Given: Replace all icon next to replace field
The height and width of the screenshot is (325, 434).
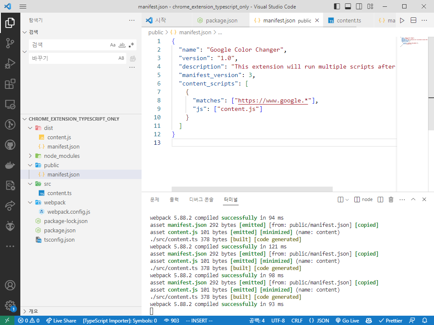Looking at the screenshot, I should [133, 58].
